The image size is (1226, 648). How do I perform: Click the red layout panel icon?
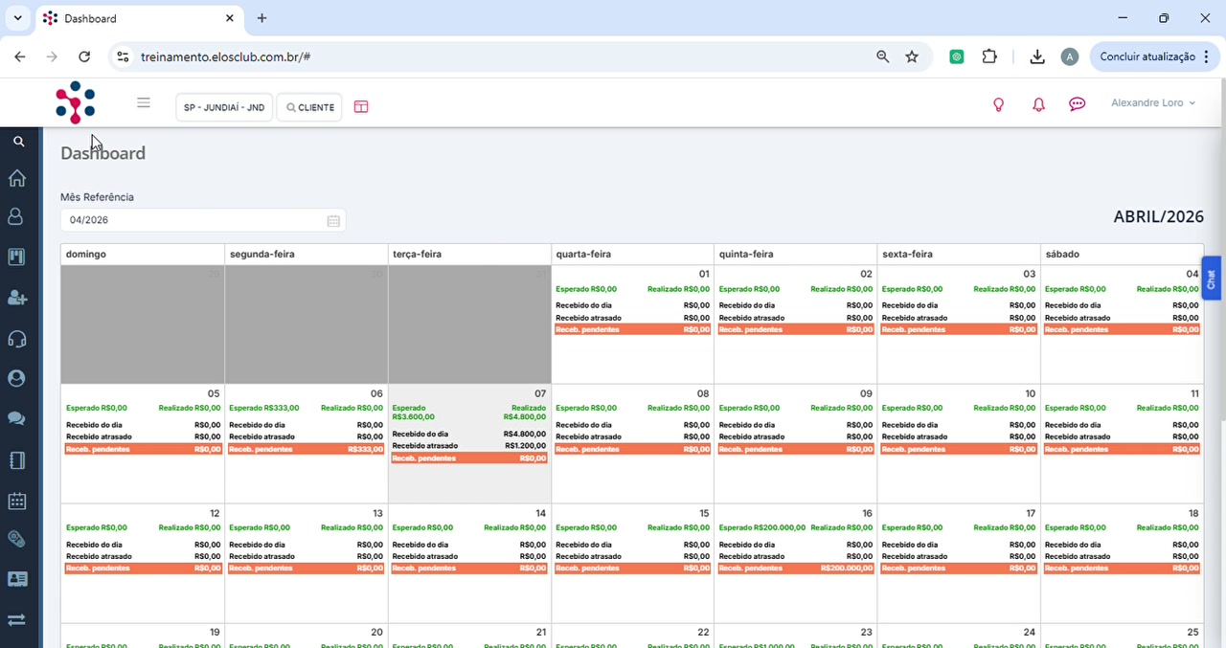[361, 107]
